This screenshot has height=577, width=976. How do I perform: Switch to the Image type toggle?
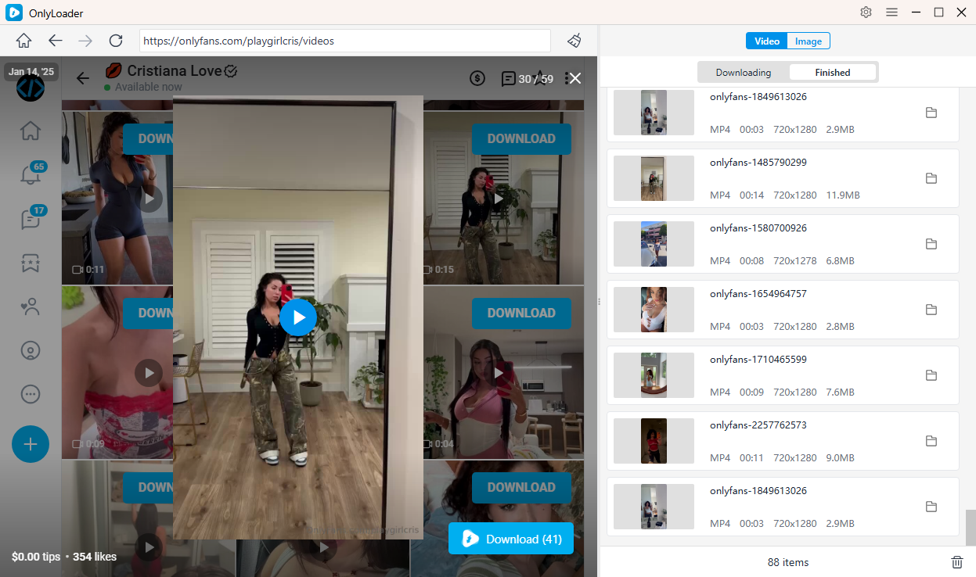point(809,41)
